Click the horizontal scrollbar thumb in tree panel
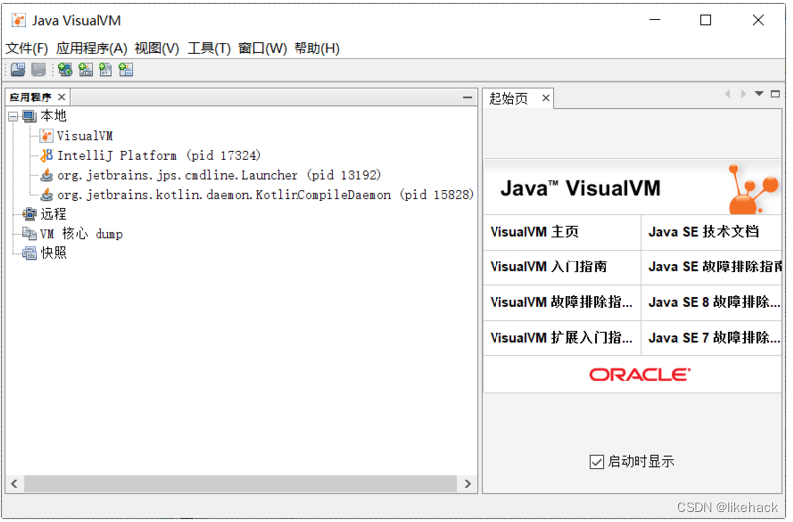Image resolution: width=793 pixels, height=522 pixels. pyautogui.click(x=240, y=484)
